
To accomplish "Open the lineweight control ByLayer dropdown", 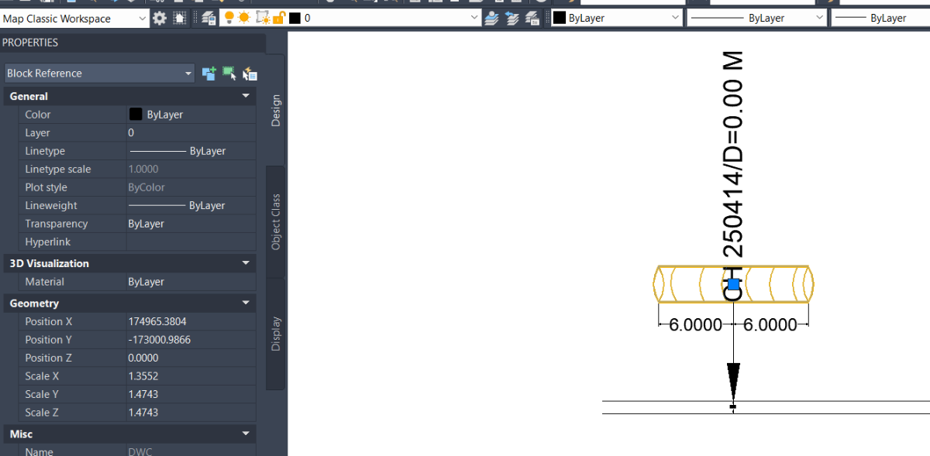I will click(880, 18).
